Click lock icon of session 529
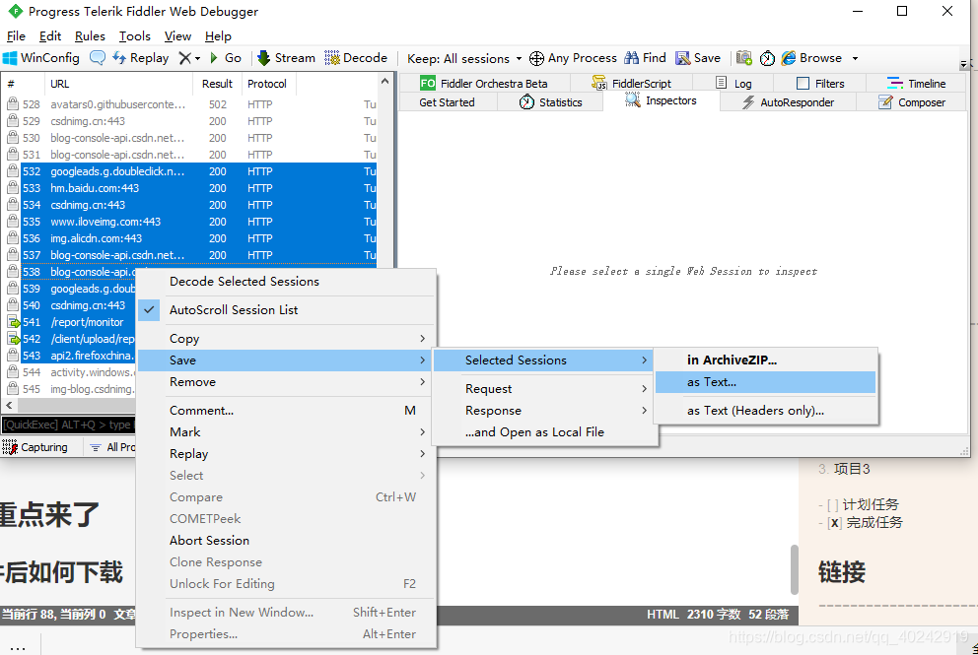 point(13,121)
